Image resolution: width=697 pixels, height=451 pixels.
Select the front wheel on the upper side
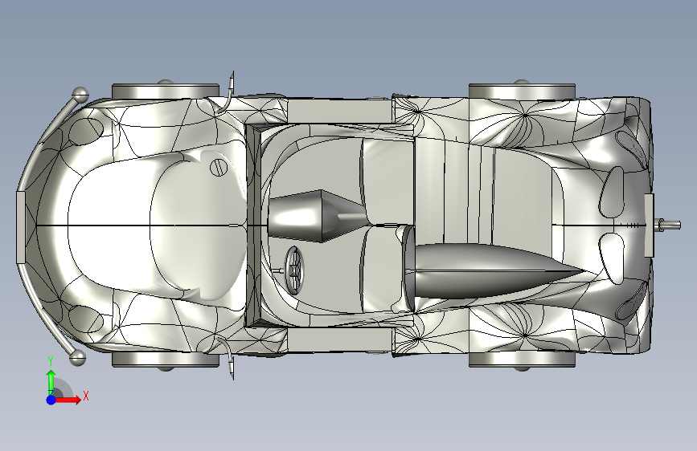166,91
